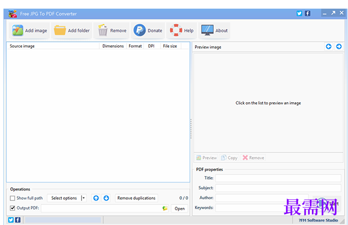This screenshot has width=348, height=225.
Task: Move selected image up in list
Action: 96,198
